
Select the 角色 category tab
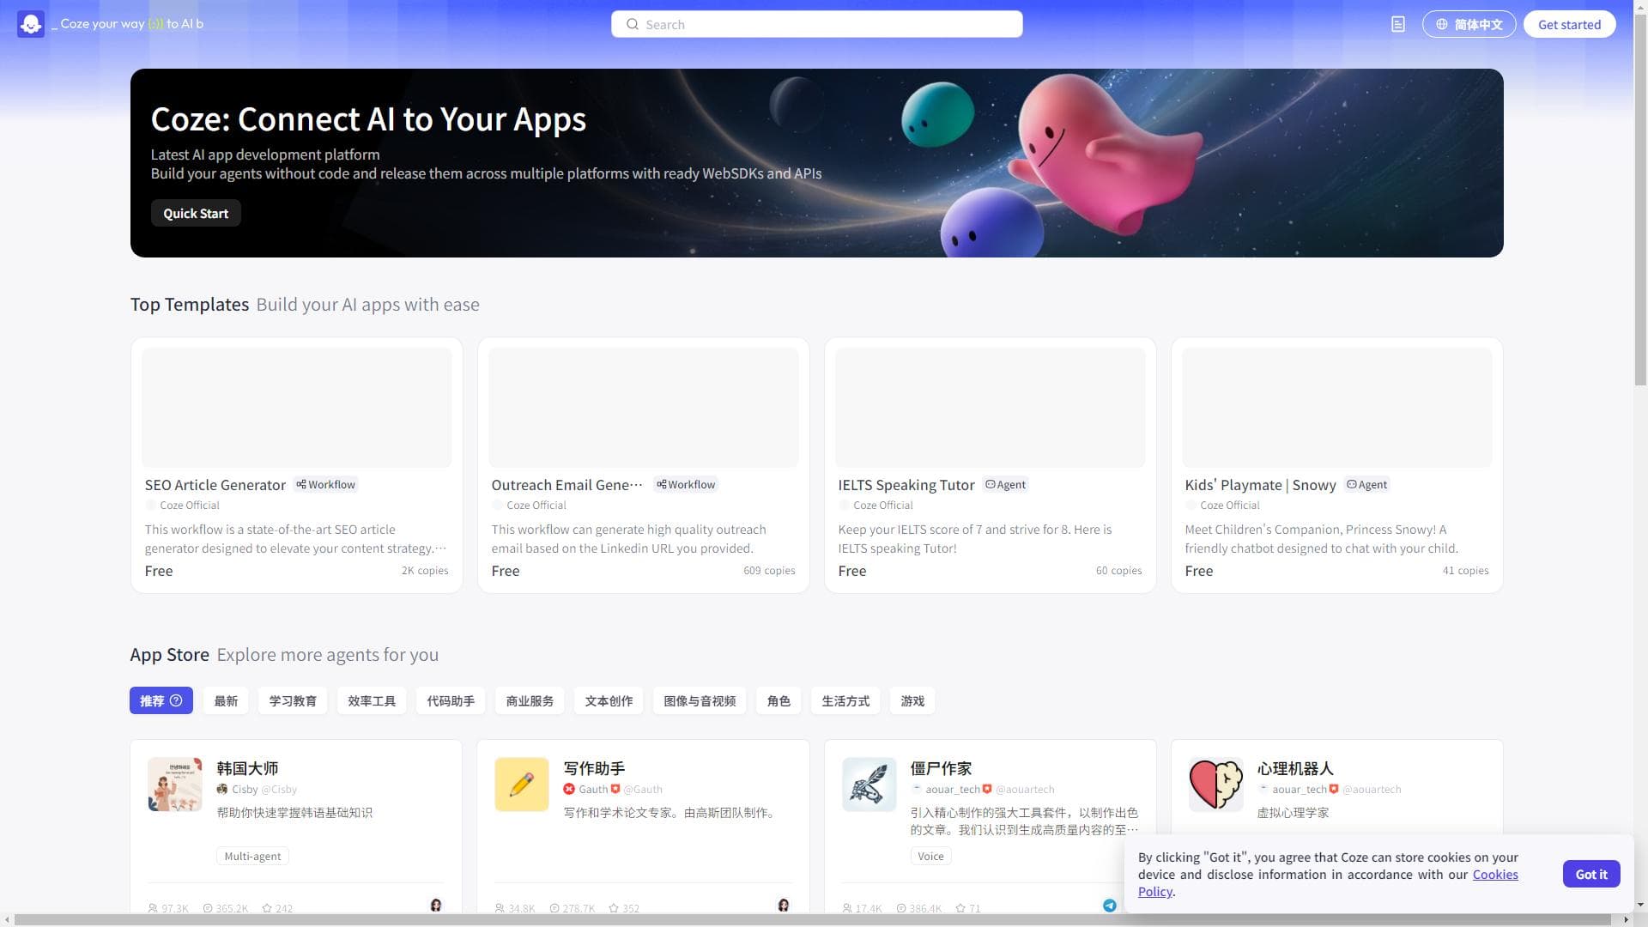click(779, 700)
